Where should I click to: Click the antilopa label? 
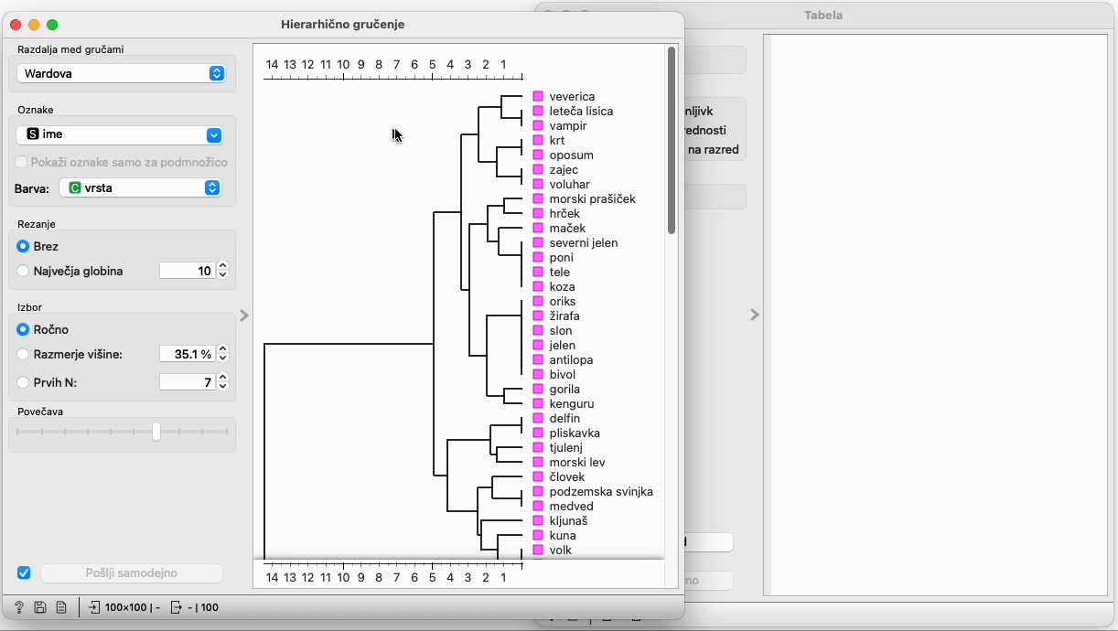click(571, 359)
